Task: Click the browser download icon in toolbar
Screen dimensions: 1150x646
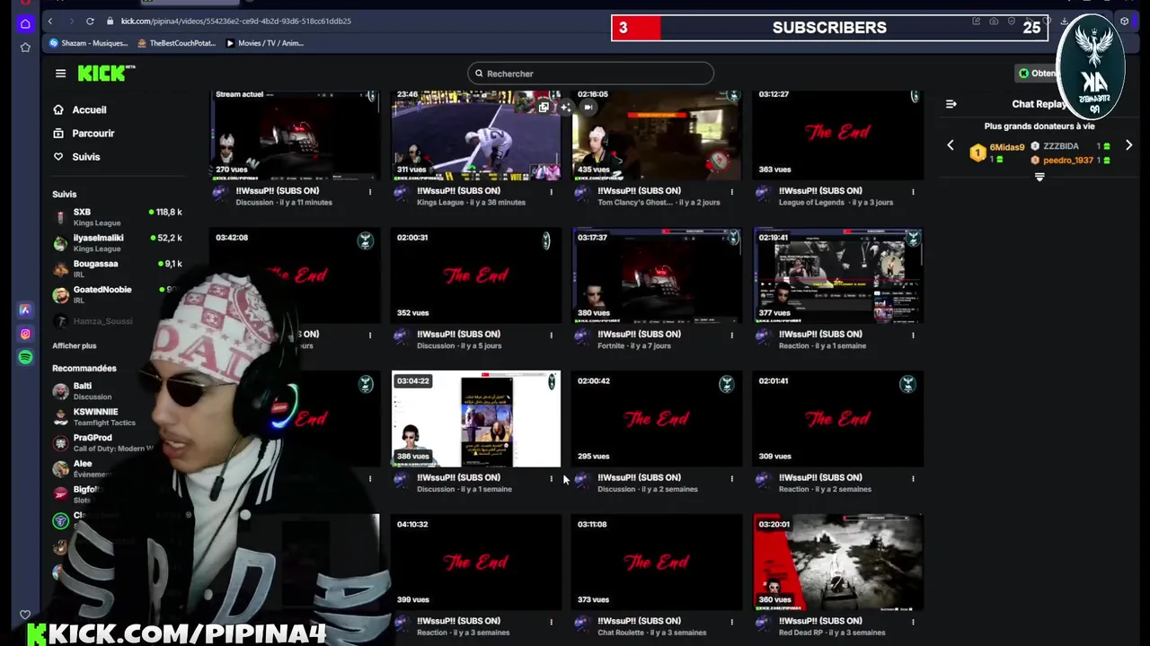Action: pos(1064,21)
